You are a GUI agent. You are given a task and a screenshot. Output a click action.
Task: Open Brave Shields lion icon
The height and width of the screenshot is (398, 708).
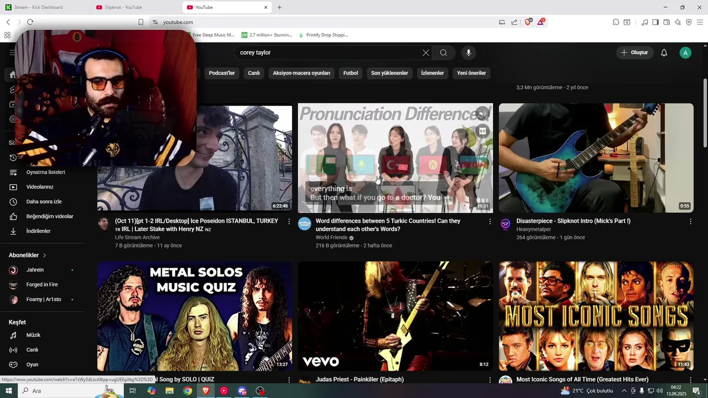click(x=528, y=22)
